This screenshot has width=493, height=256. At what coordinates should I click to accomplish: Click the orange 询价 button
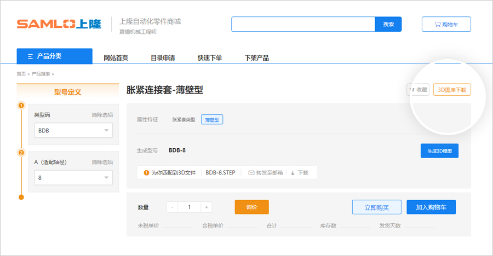(251, 207)
